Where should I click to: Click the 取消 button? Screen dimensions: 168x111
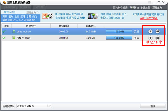[x=153, y=106]
